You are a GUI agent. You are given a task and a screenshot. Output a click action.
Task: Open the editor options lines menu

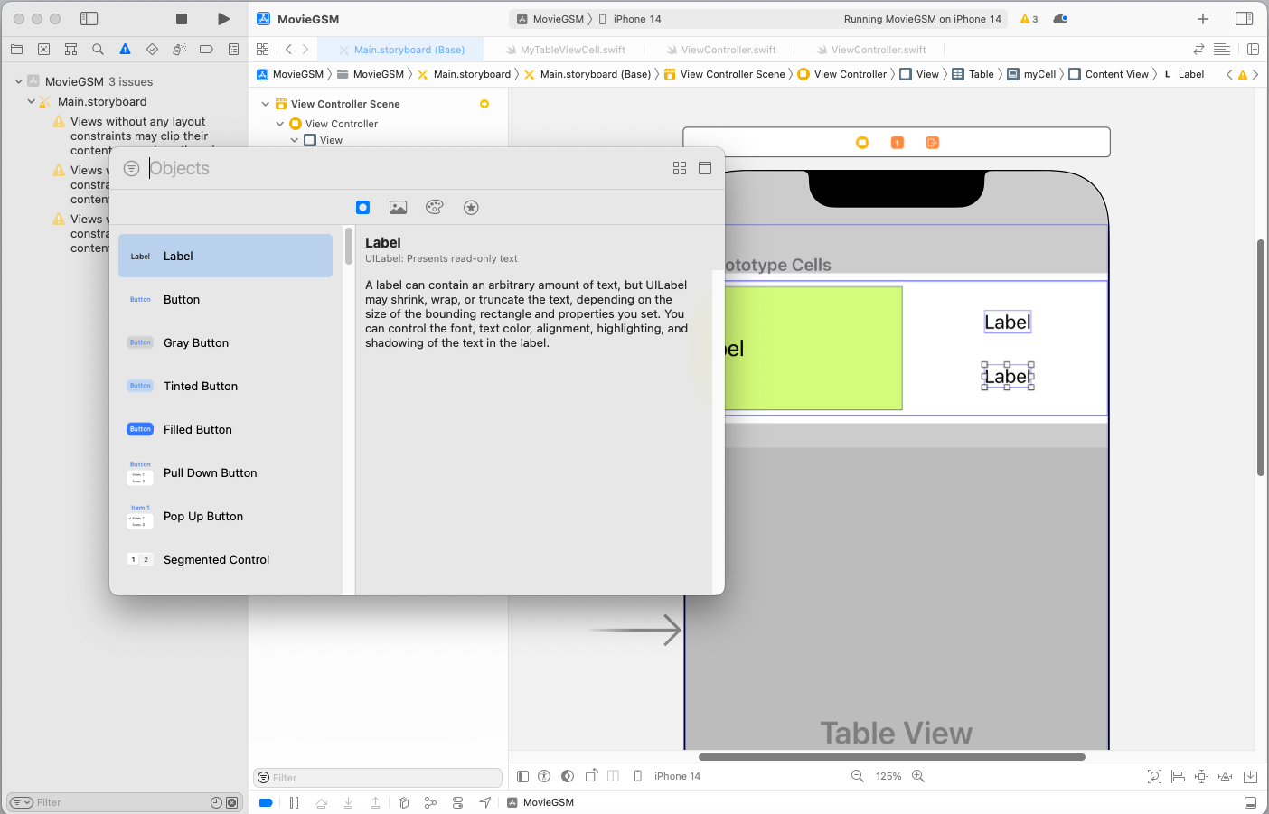1222,50
